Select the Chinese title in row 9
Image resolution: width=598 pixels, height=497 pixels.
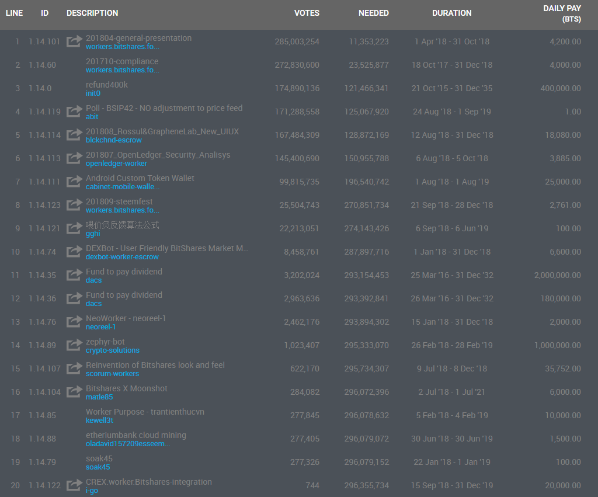123,225
